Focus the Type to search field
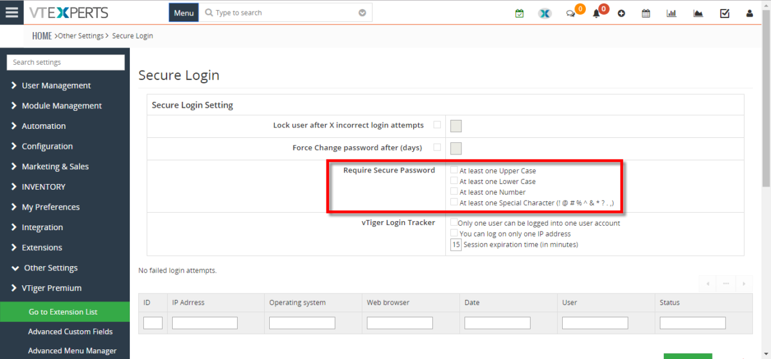This screenshot has height=359, width=771. coord(285,13)
